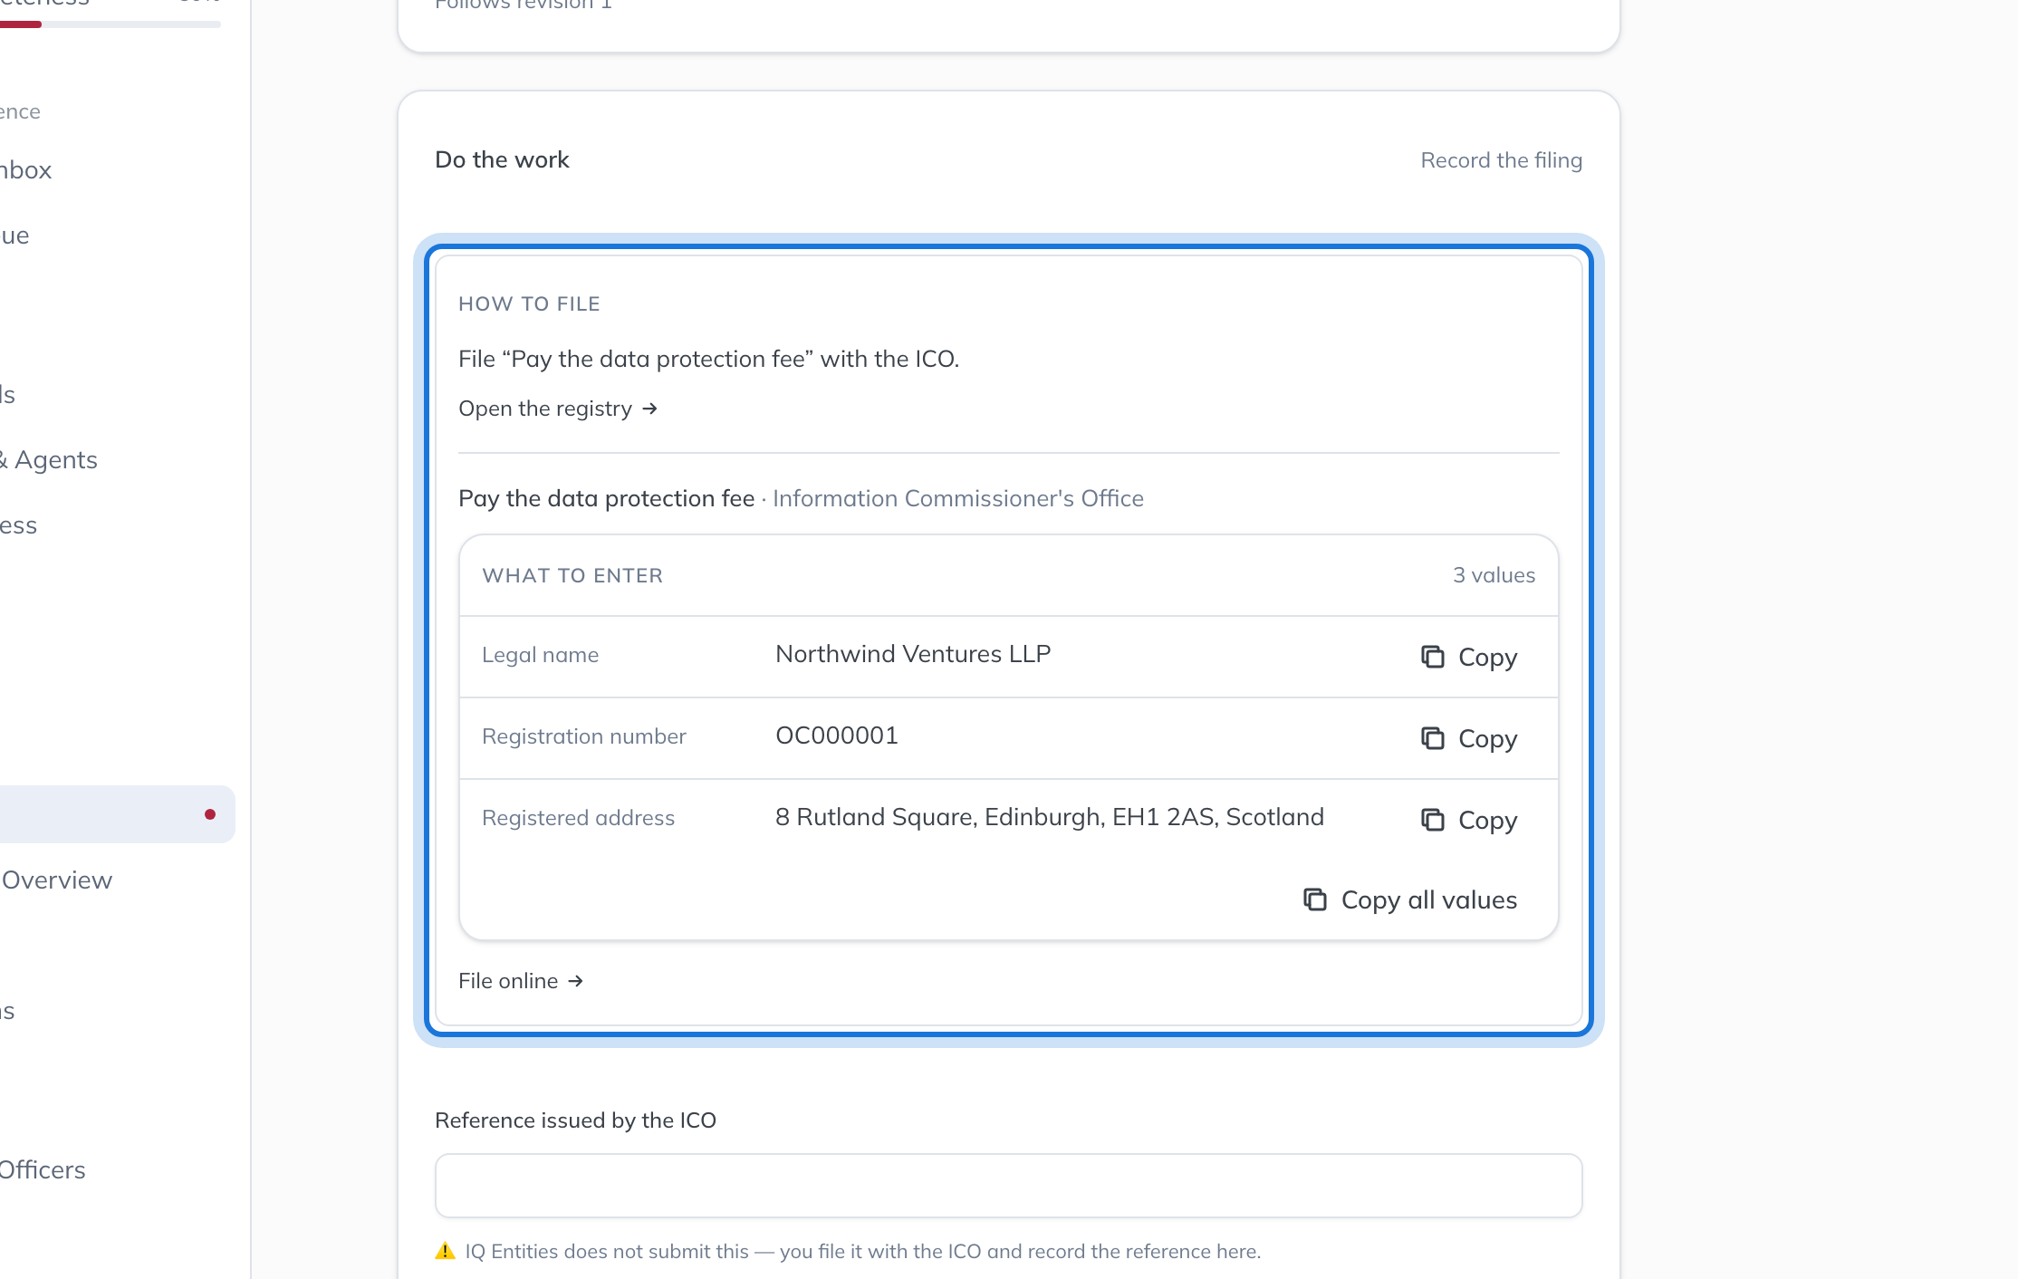The width and height of the screenshot is (2018, 1279).
Task: Open the Officers sidebar item
Action: coord(43,1169)
